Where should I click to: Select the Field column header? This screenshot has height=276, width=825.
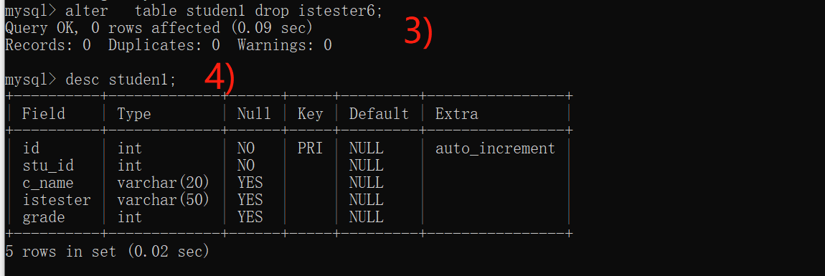tap(44, 113)
